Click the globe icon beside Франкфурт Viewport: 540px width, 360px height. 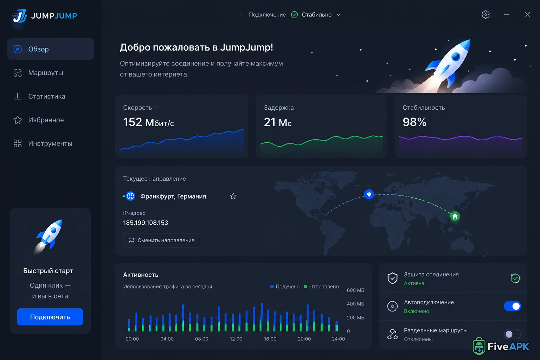(130, 196)
